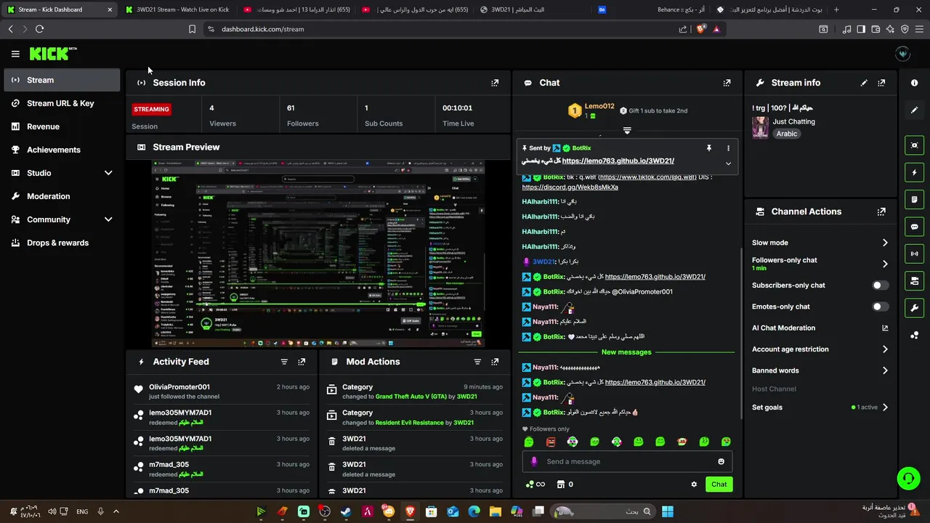Viewport: 930px width, 523px height.
Task: Open Drops & rewards page
Action: pyautogui.click(x=62, y=243)
